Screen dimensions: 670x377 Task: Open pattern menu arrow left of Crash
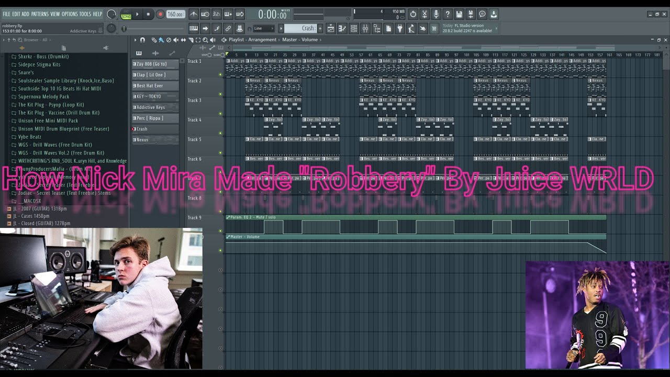coord(281,28)
